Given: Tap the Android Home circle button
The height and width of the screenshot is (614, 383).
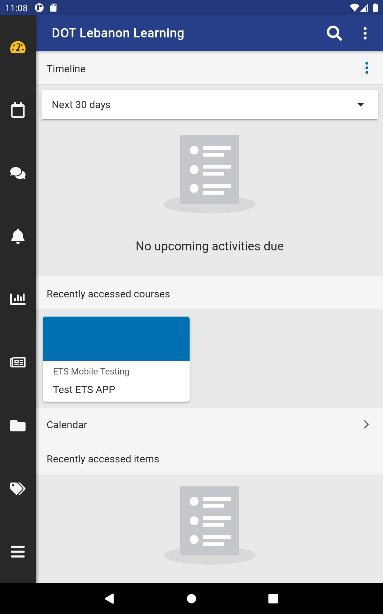Looking at the screenshot, I should 191,598.
